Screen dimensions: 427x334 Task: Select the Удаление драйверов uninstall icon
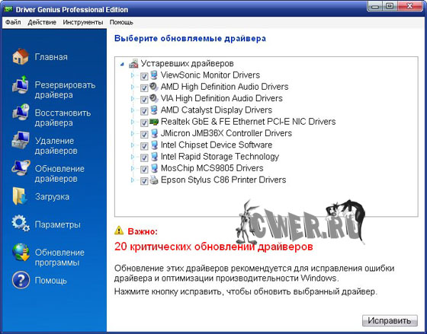click(x=21, y=140)
